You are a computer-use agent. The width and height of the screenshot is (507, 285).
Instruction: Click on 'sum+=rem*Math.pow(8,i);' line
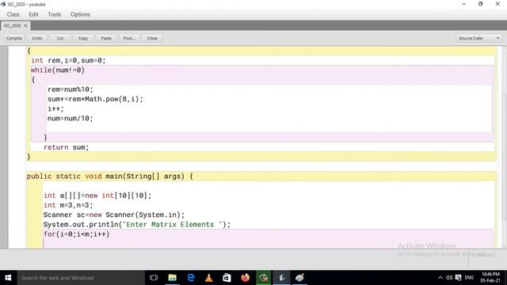95,99
